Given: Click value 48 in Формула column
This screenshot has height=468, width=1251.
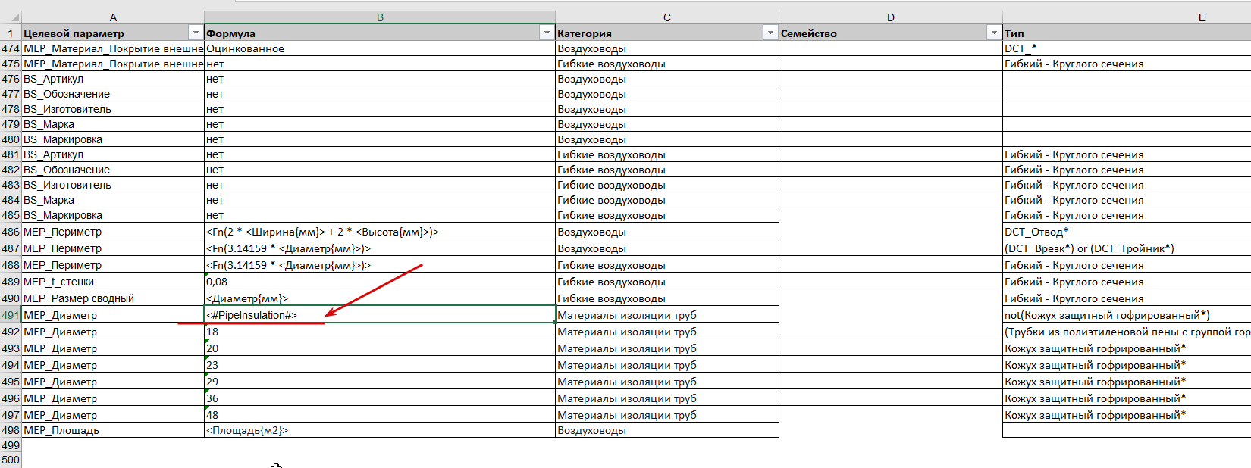Looking at the screenshot, I should tap(380, 415).
